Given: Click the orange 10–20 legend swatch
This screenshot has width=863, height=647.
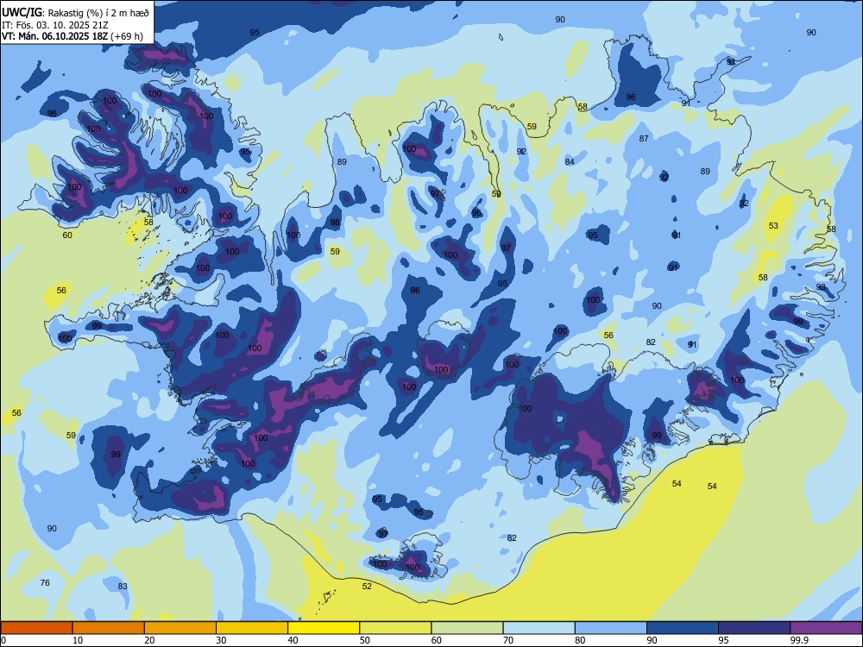Looking at the screenshot, I should 109,628.
